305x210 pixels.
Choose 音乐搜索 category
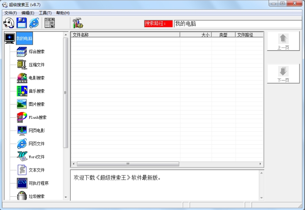tap(37, 91)
